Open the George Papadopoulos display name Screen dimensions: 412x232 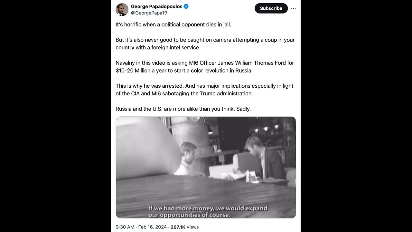pyautogui.click(x=156, y=7)
